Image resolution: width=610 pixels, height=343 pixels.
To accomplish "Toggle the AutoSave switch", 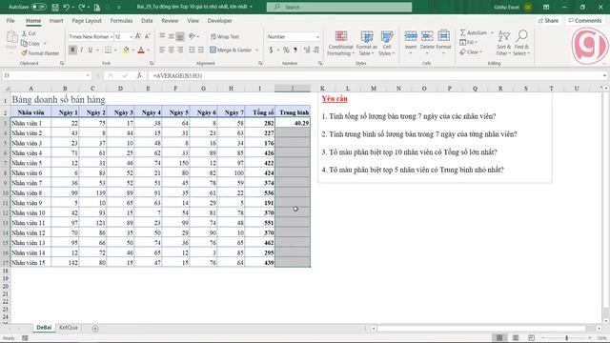I will [38, 7].
